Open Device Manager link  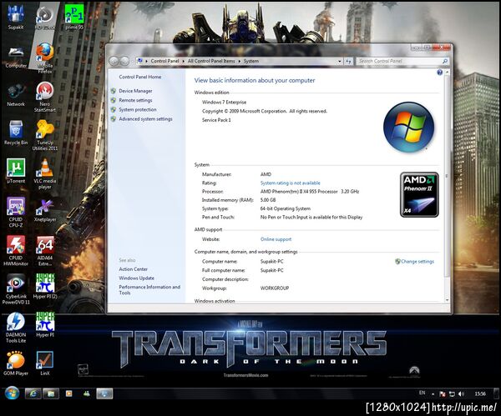click(x=135, y=91)
